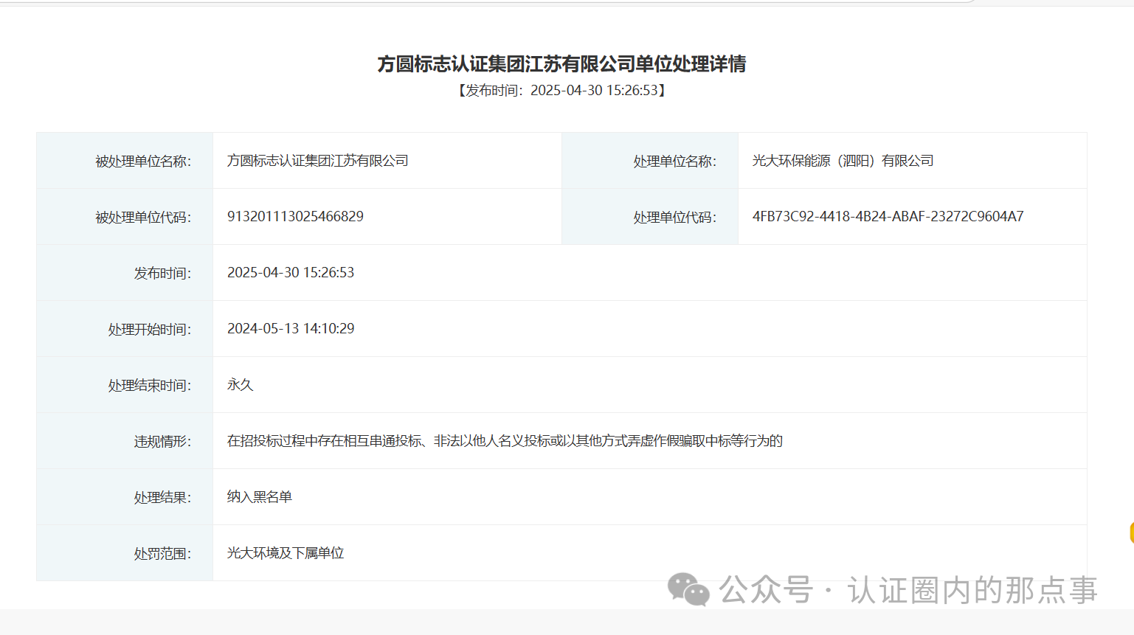Click the value 方圆标志认证集团江苏有限公司 in table
1134x635 pixels.
pos(317,160)
